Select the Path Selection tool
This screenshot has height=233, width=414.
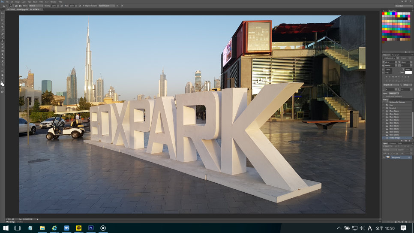tap(3, 68)
